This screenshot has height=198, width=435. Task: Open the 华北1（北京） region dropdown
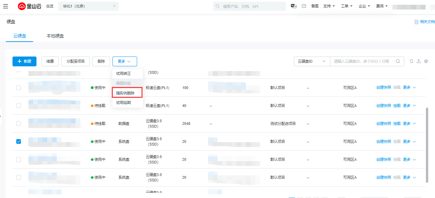[x=88, y=6]
